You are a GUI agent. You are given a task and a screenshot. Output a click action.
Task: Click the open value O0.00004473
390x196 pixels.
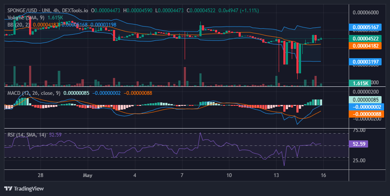click(105, 11)
